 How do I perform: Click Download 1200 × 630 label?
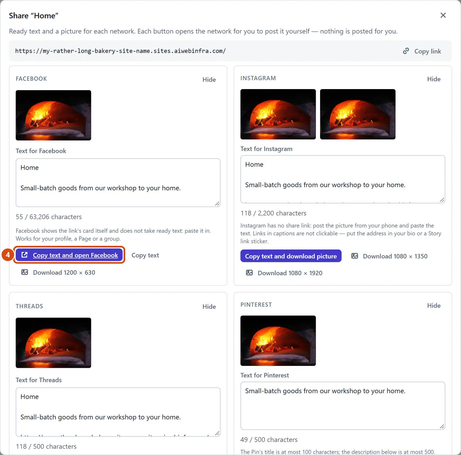coord(64,272)
